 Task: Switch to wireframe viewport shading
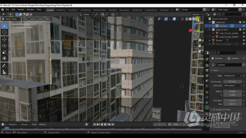click(x=187, y=19)
